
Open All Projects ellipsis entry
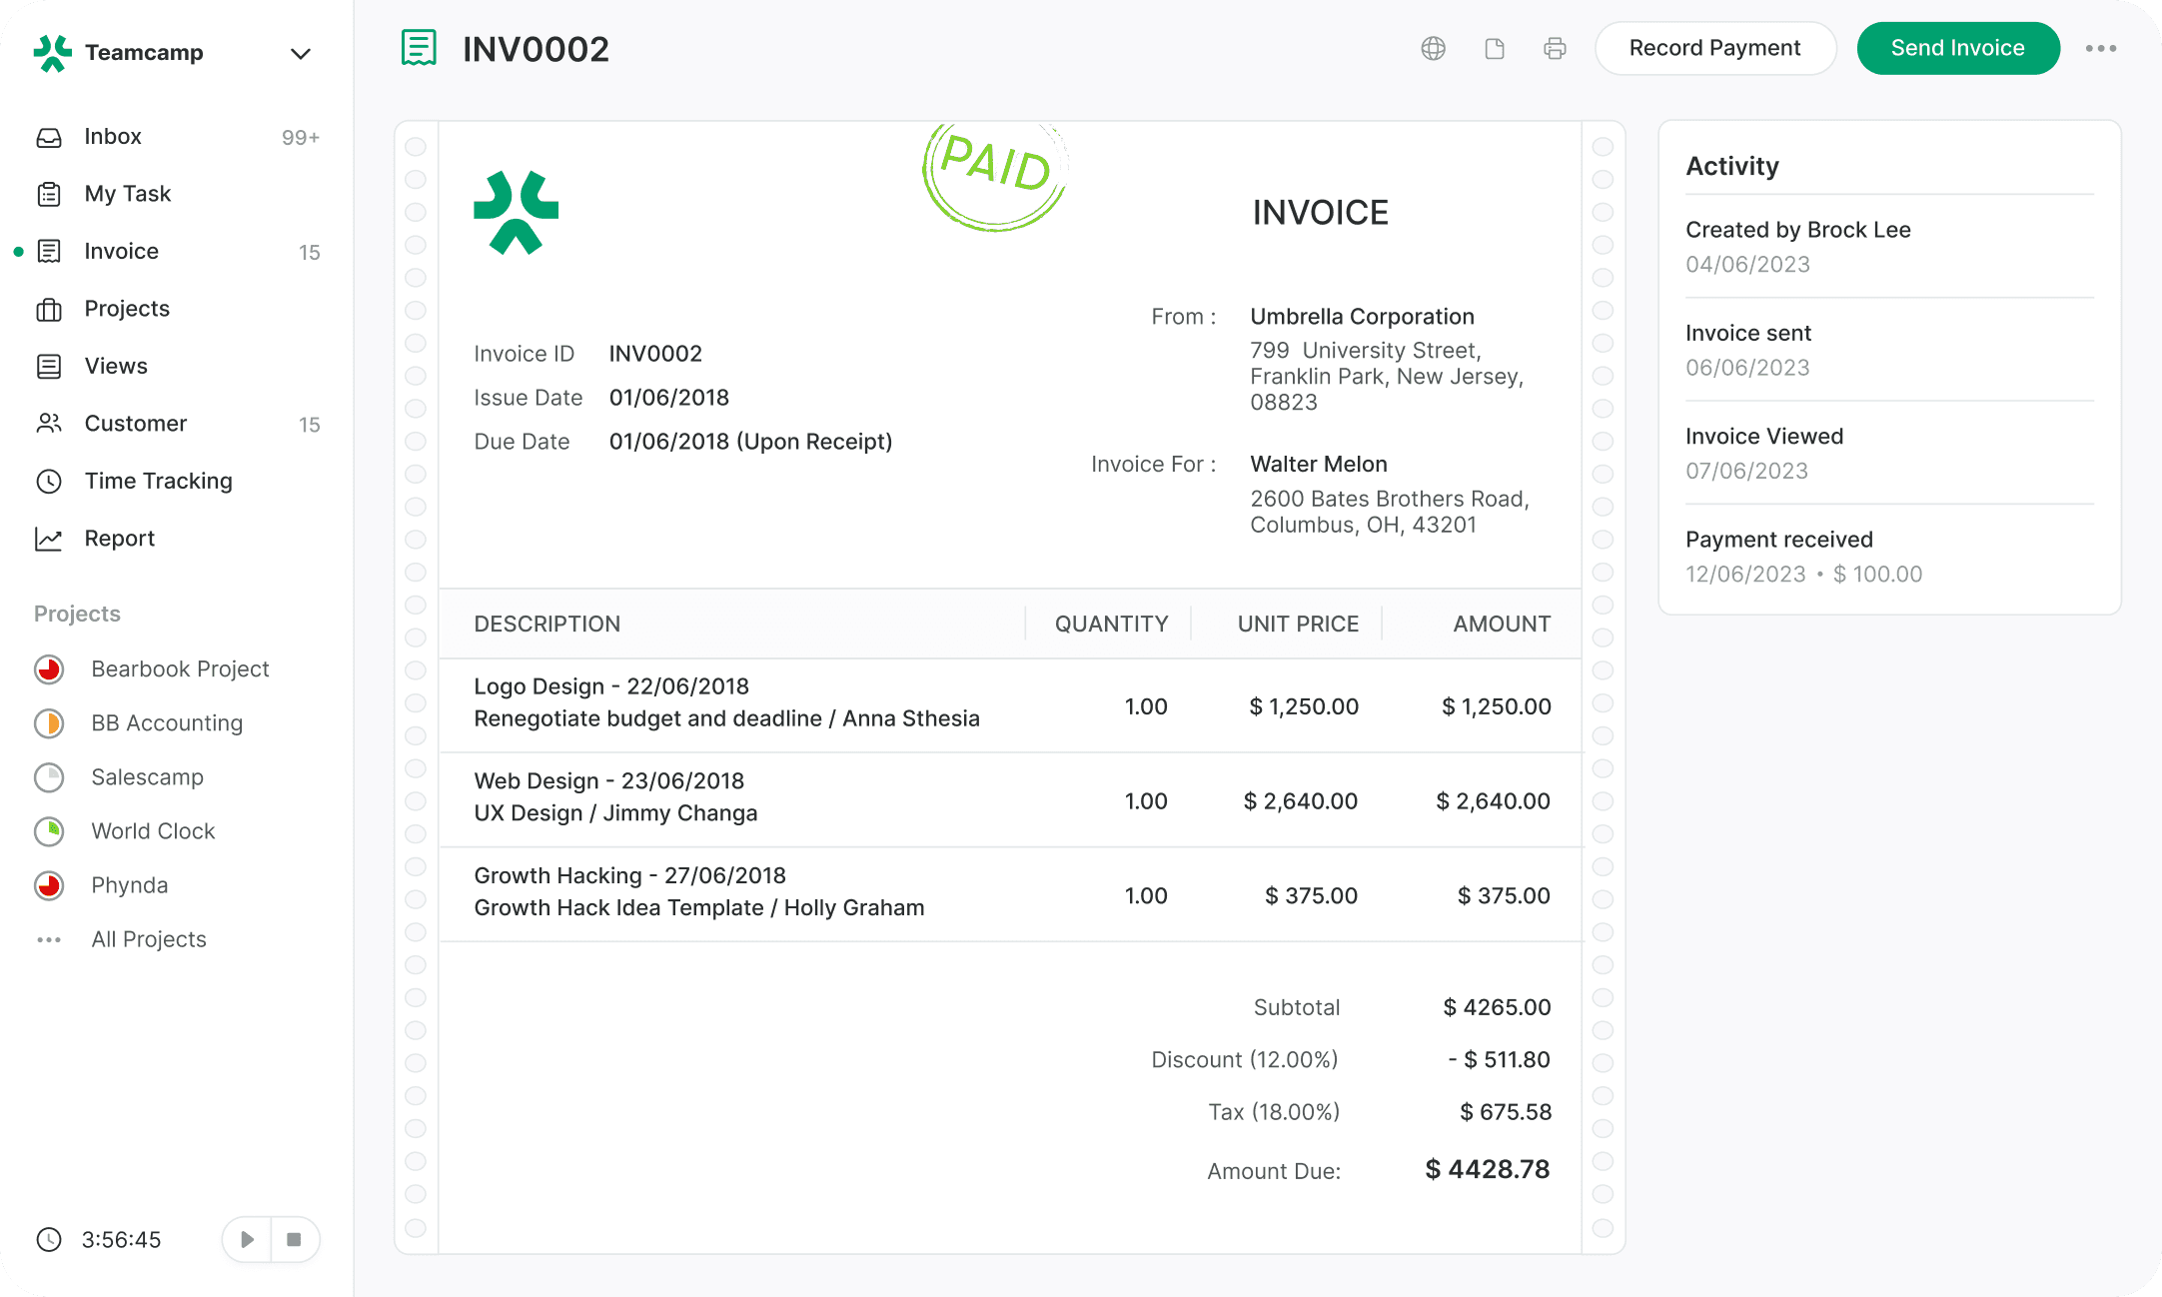[49, 939]
